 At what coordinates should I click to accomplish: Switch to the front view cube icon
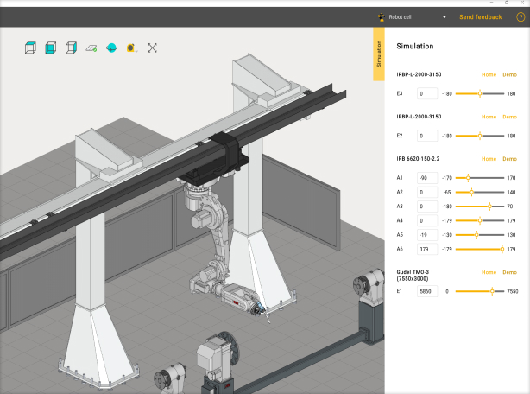pos(50,48)
